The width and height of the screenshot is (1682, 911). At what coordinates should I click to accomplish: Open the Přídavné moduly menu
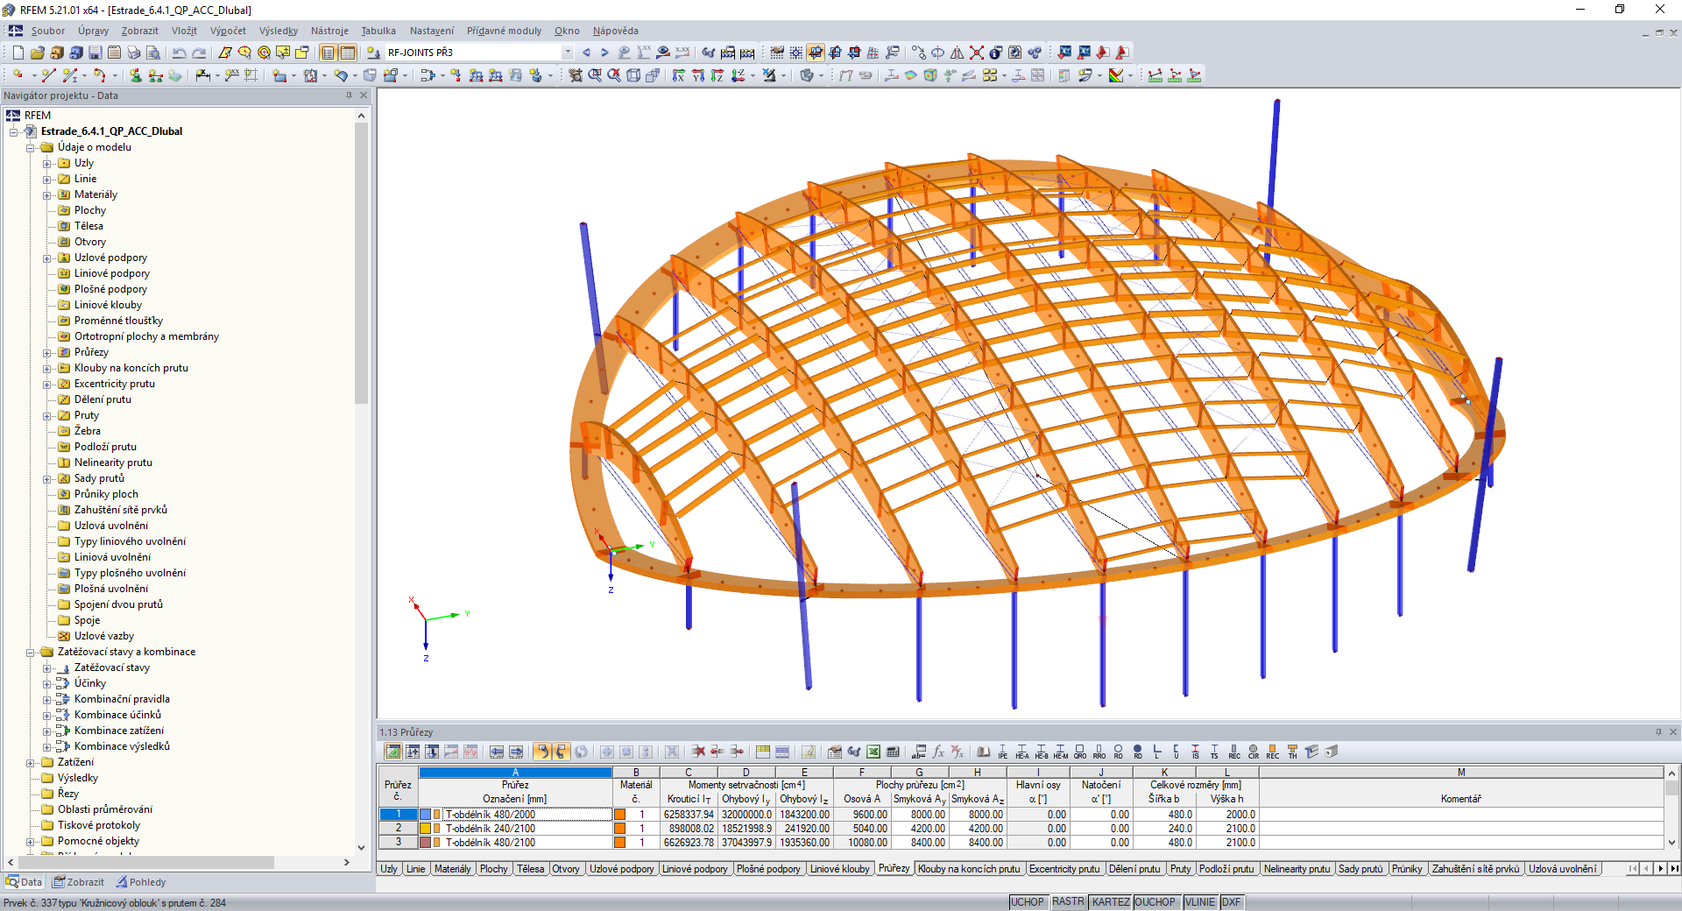tap(504, 31)
